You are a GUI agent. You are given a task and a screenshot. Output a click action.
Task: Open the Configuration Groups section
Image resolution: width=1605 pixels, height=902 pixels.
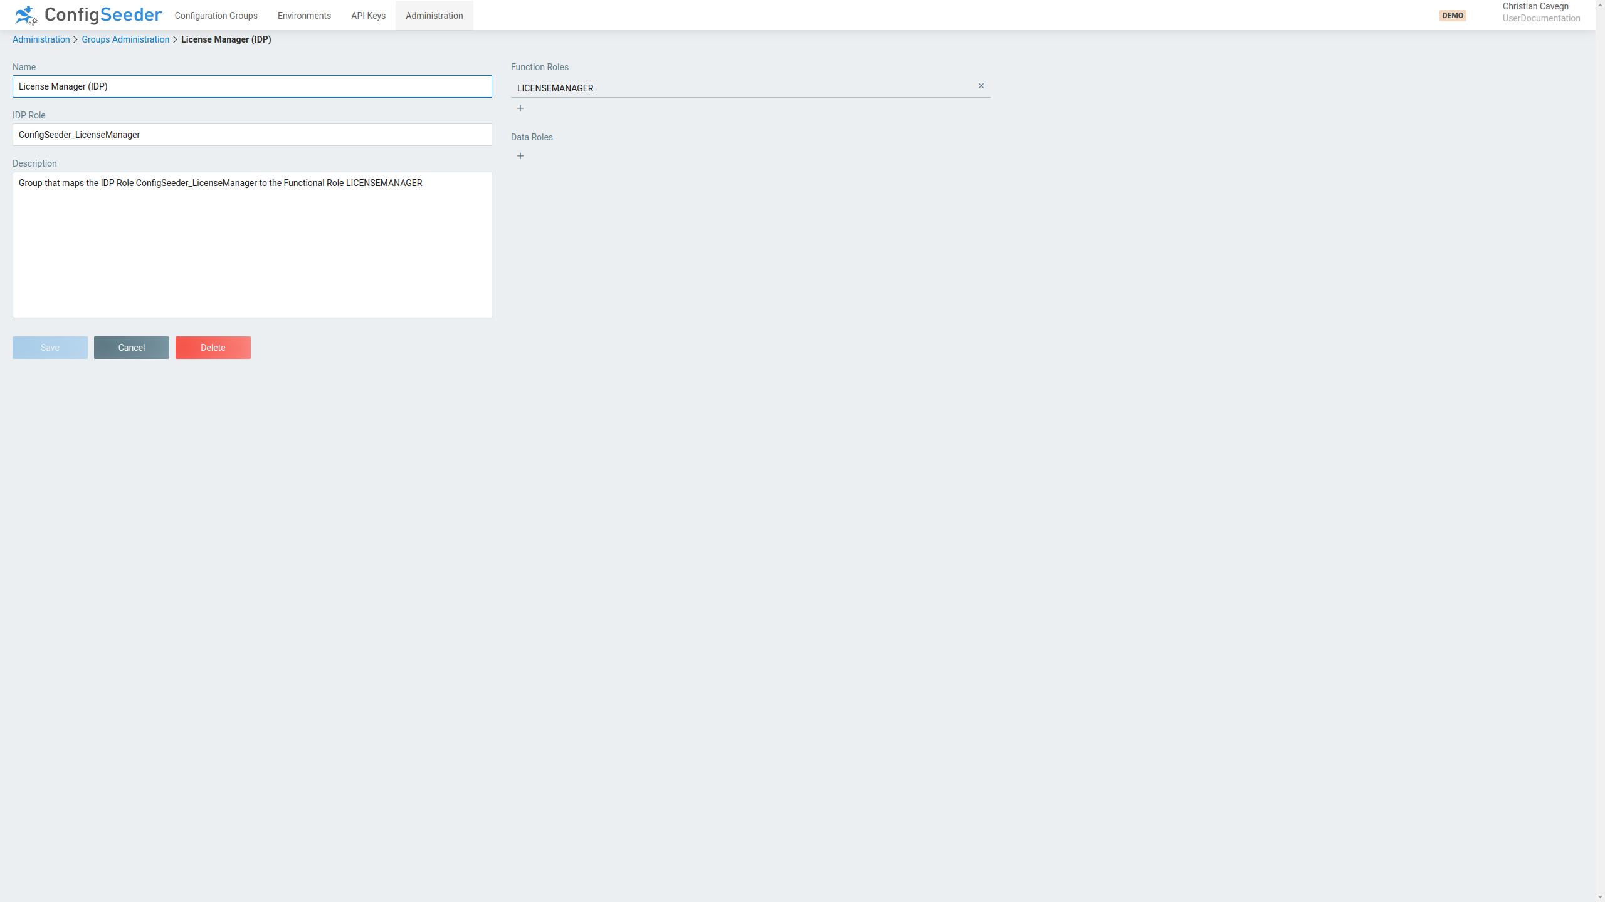click(x=216, y=15)
